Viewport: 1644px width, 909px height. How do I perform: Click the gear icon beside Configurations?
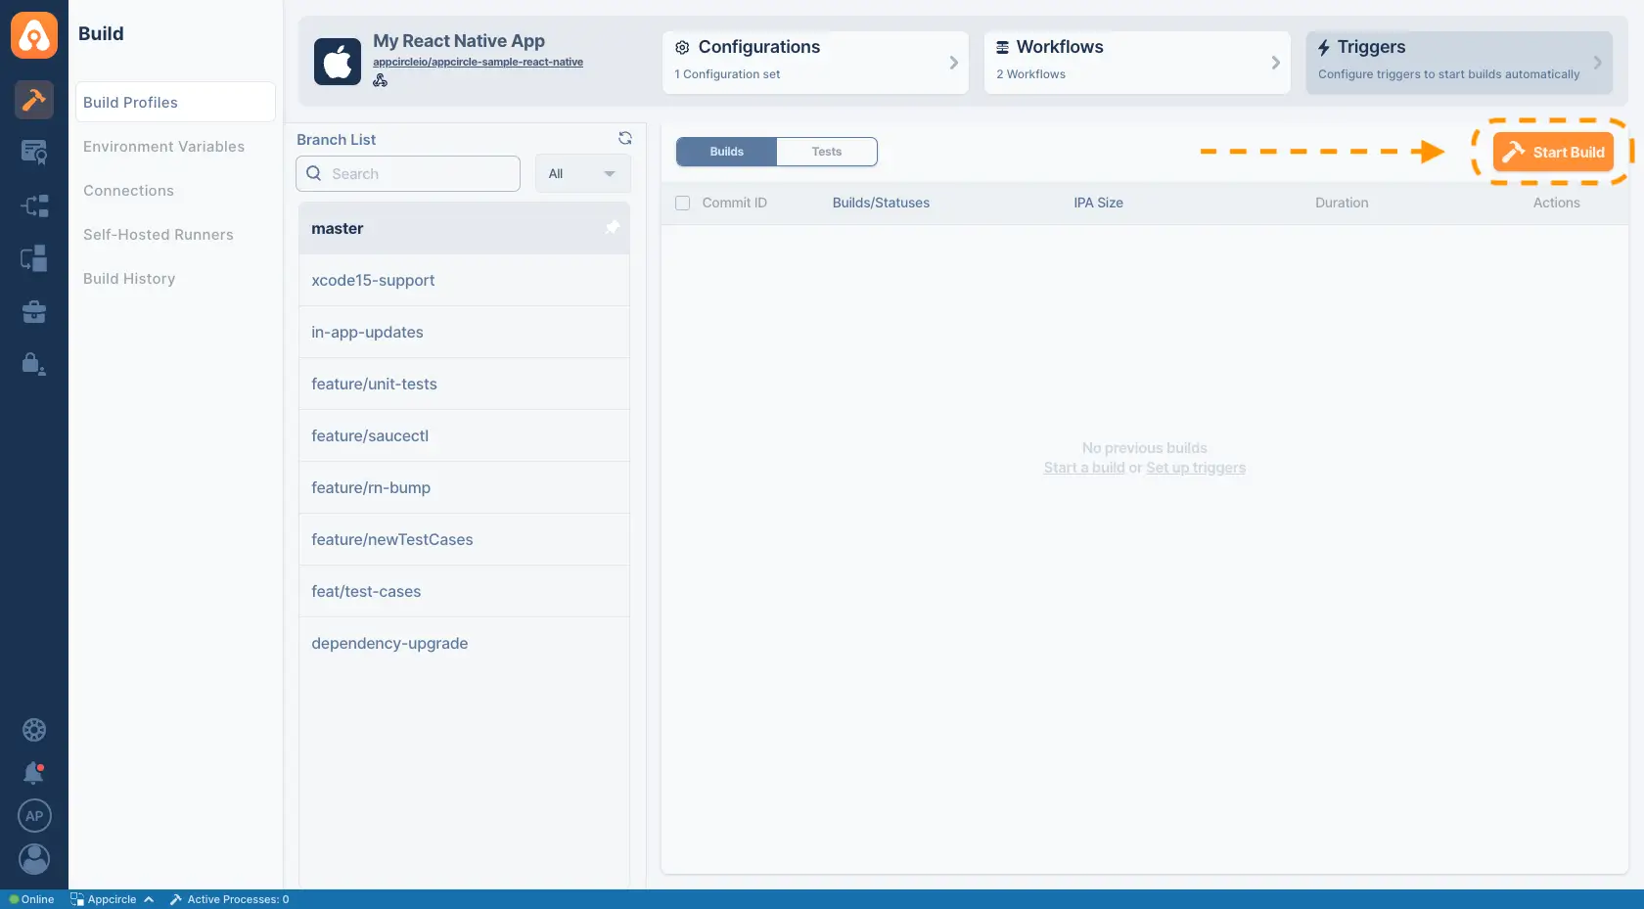[x=683, y=47]
